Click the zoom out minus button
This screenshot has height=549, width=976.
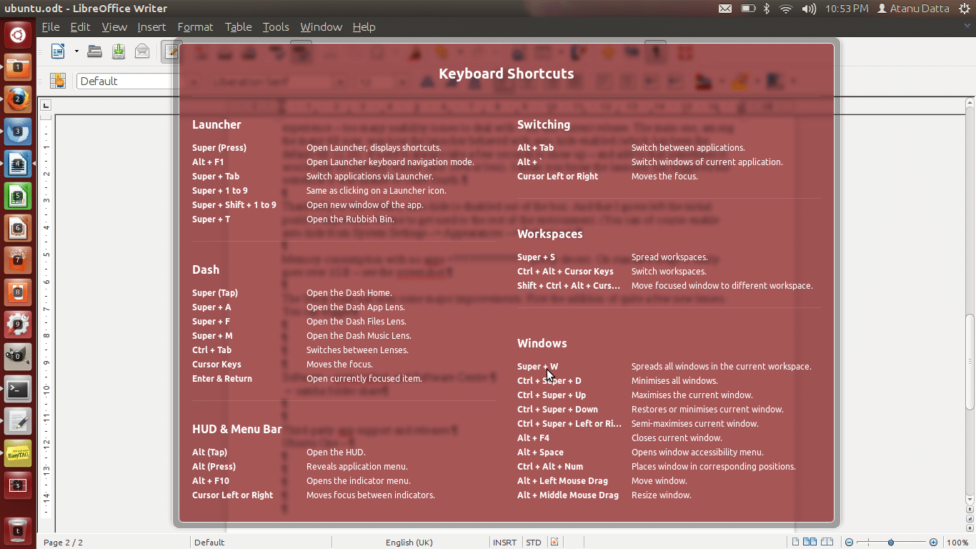coord(848,542)
